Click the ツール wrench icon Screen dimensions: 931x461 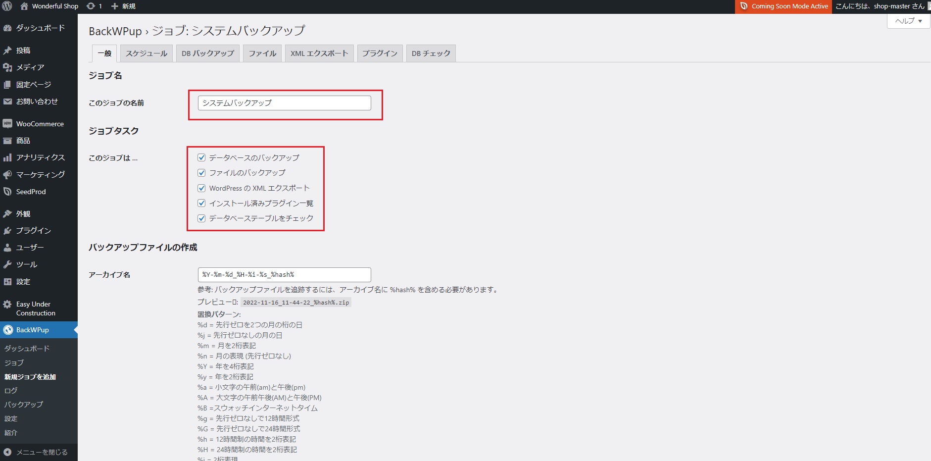tap(7, 264)
